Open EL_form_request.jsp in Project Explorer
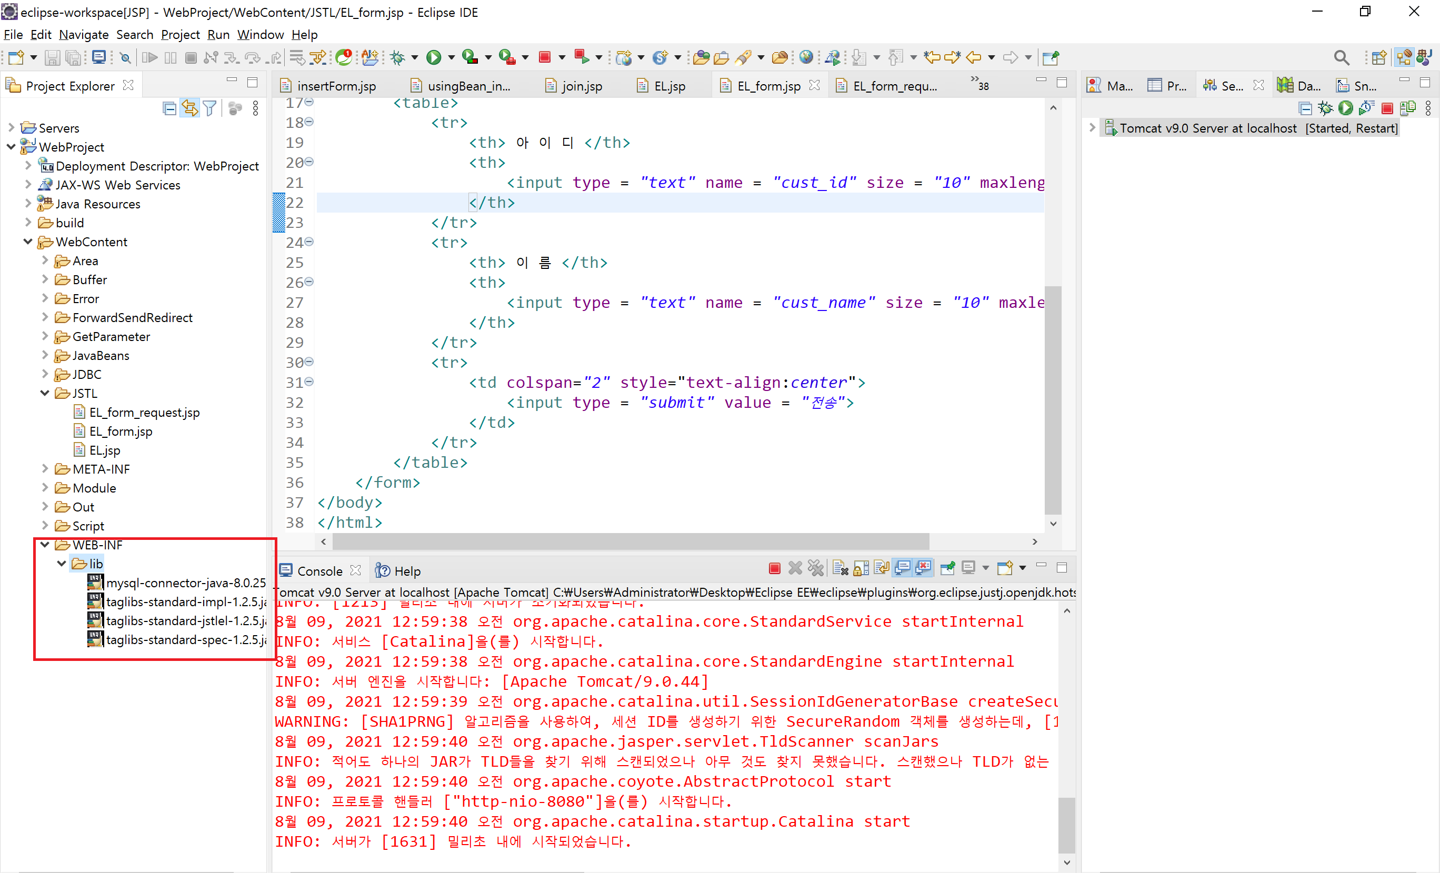 (144, 413)
